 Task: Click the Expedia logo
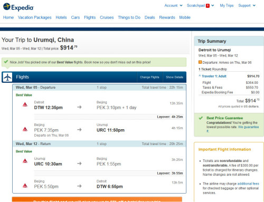coord(18,7)
